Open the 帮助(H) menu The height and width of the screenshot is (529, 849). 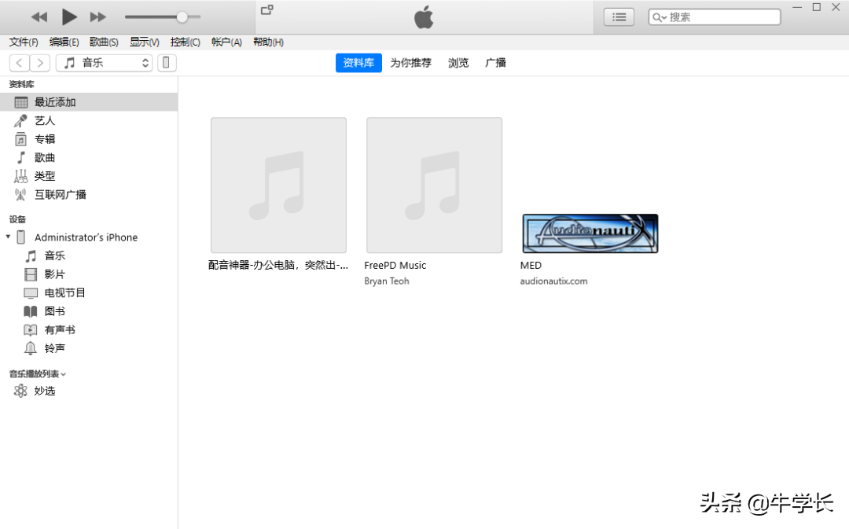[269, 42]
